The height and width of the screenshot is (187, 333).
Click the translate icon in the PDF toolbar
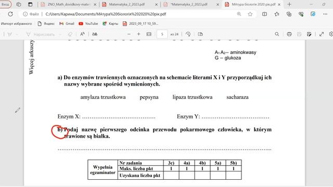coord(95,34)
